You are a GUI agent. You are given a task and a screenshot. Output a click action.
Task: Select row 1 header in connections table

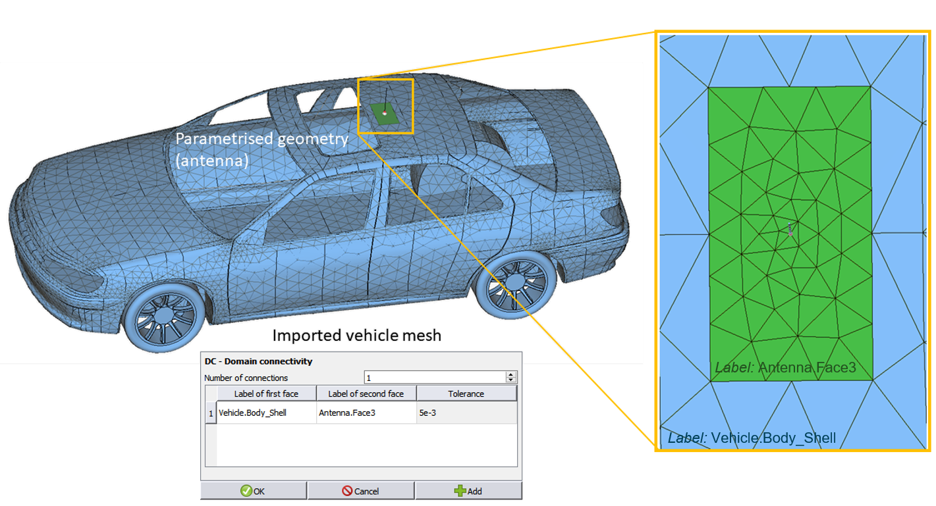(211, 413)
